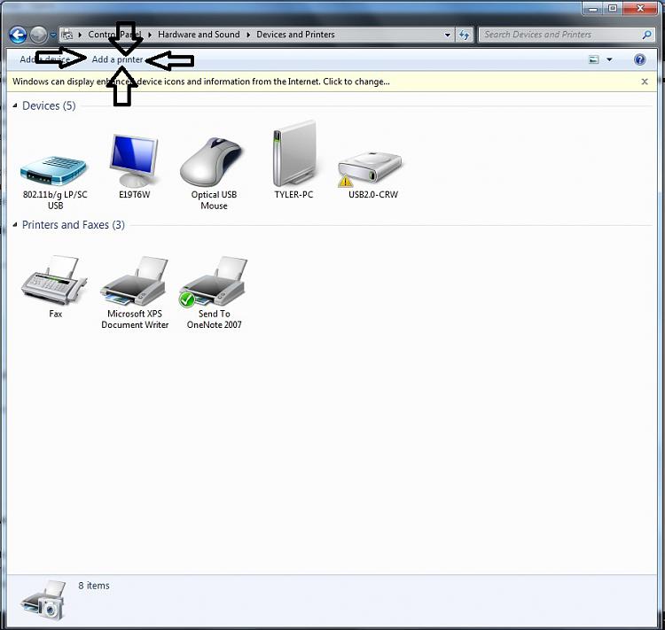Open the recent pages dropdown arrow

point(53,35)
